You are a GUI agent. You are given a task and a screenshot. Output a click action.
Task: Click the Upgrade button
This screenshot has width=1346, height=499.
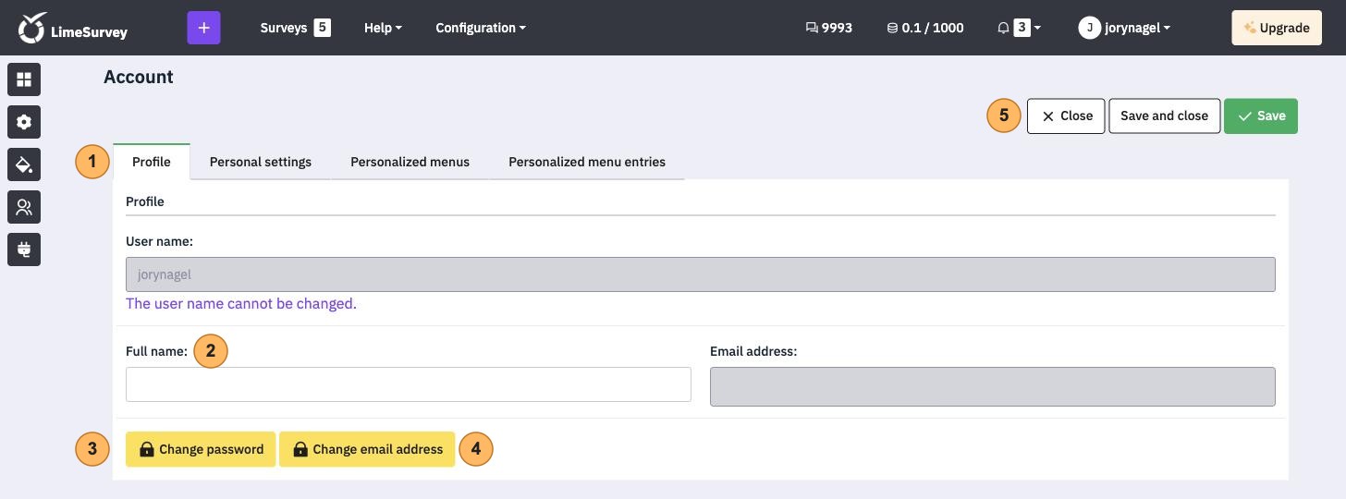click(x=1277, y=28)
